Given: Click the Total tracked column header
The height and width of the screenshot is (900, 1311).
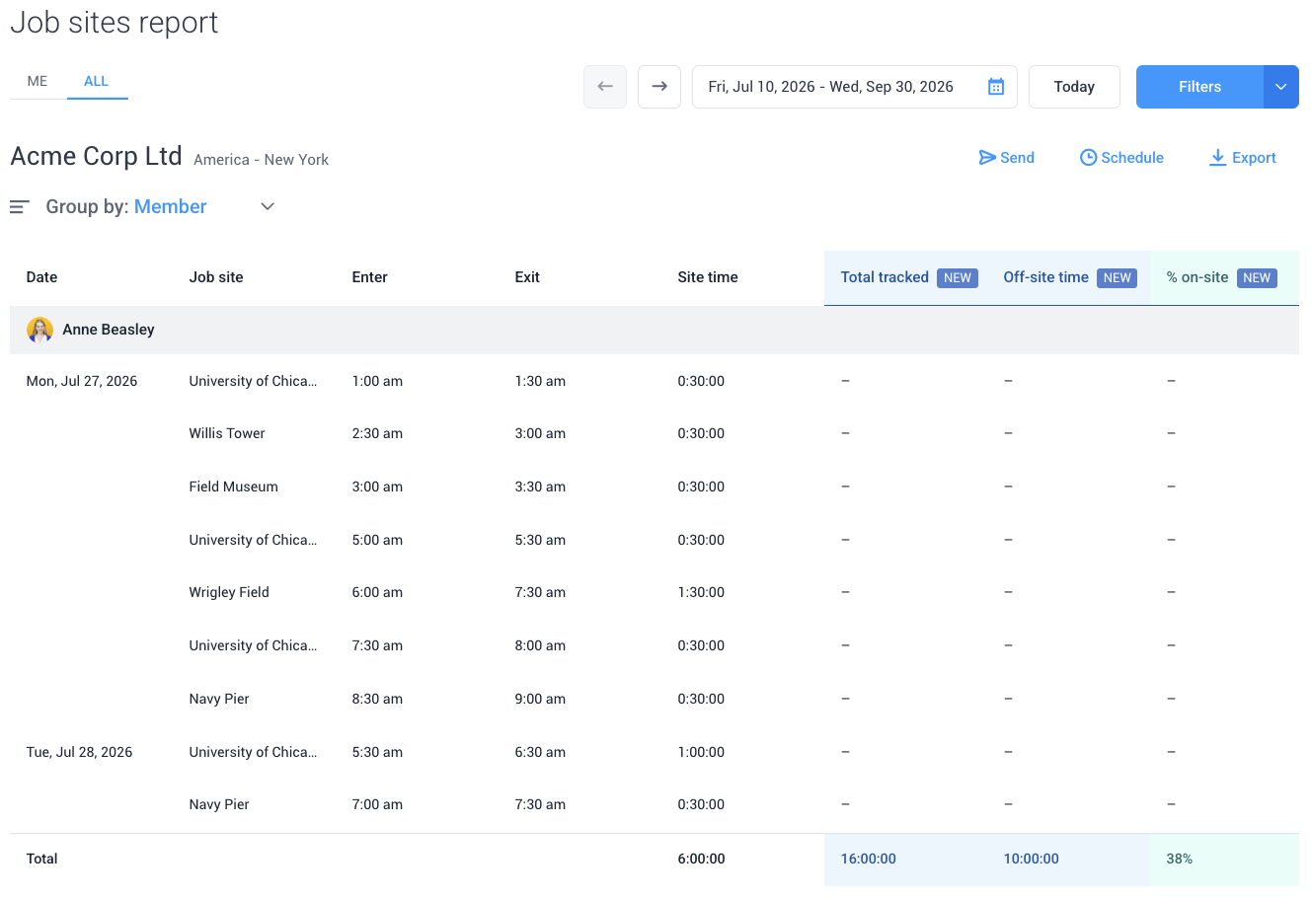Looking at the screenshot, I should pos(885,277).
